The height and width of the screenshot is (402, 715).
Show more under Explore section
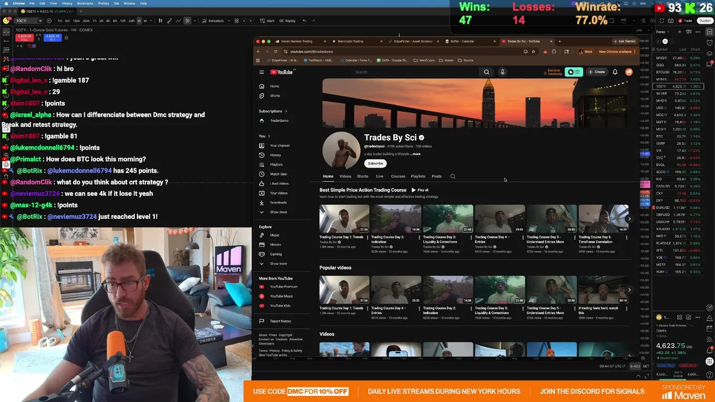tap(274, 264)
